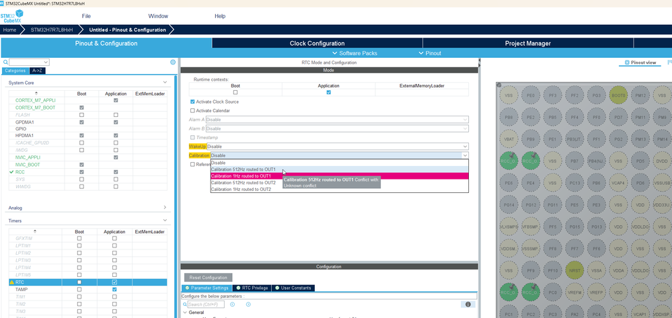This screenshot has height=318, width=672.
Task: Select the PB7 pin on the chip view
Action: (x=574, y=161)
